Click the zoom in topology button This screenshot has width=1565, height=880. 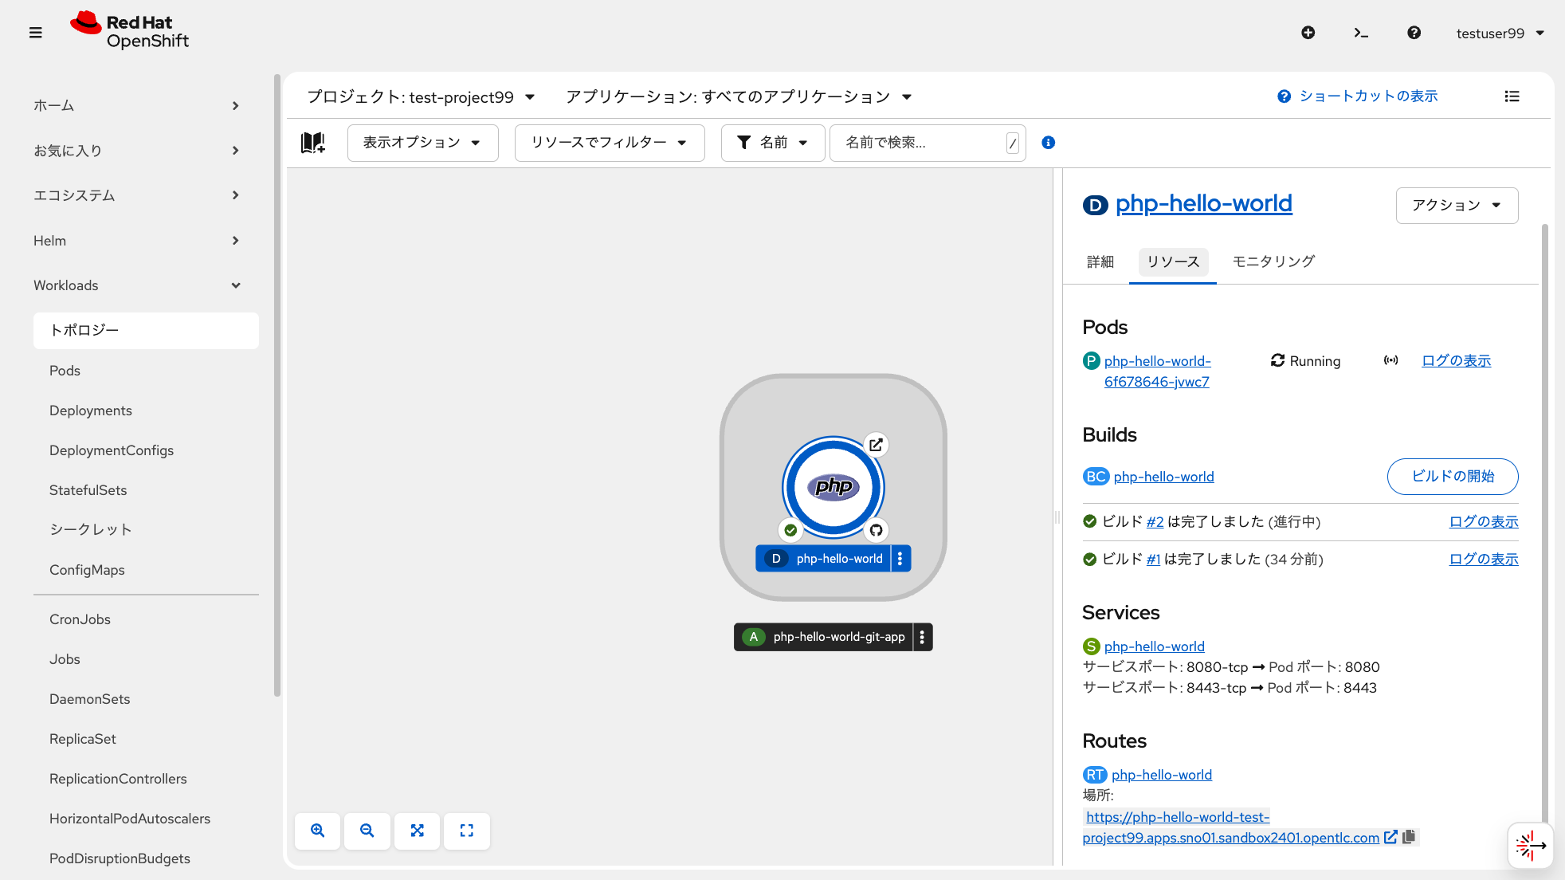click(317, 831)
